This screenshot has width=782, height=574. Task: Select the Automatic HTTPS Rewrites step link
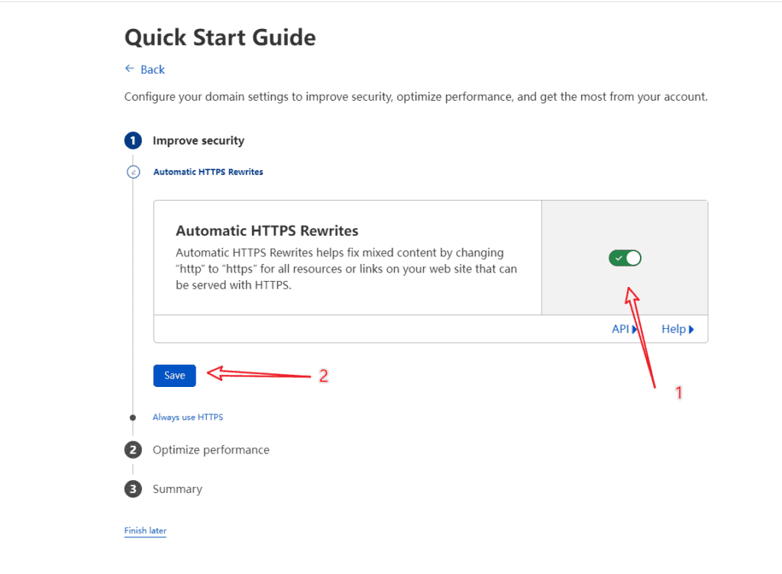tap(208, 172)
